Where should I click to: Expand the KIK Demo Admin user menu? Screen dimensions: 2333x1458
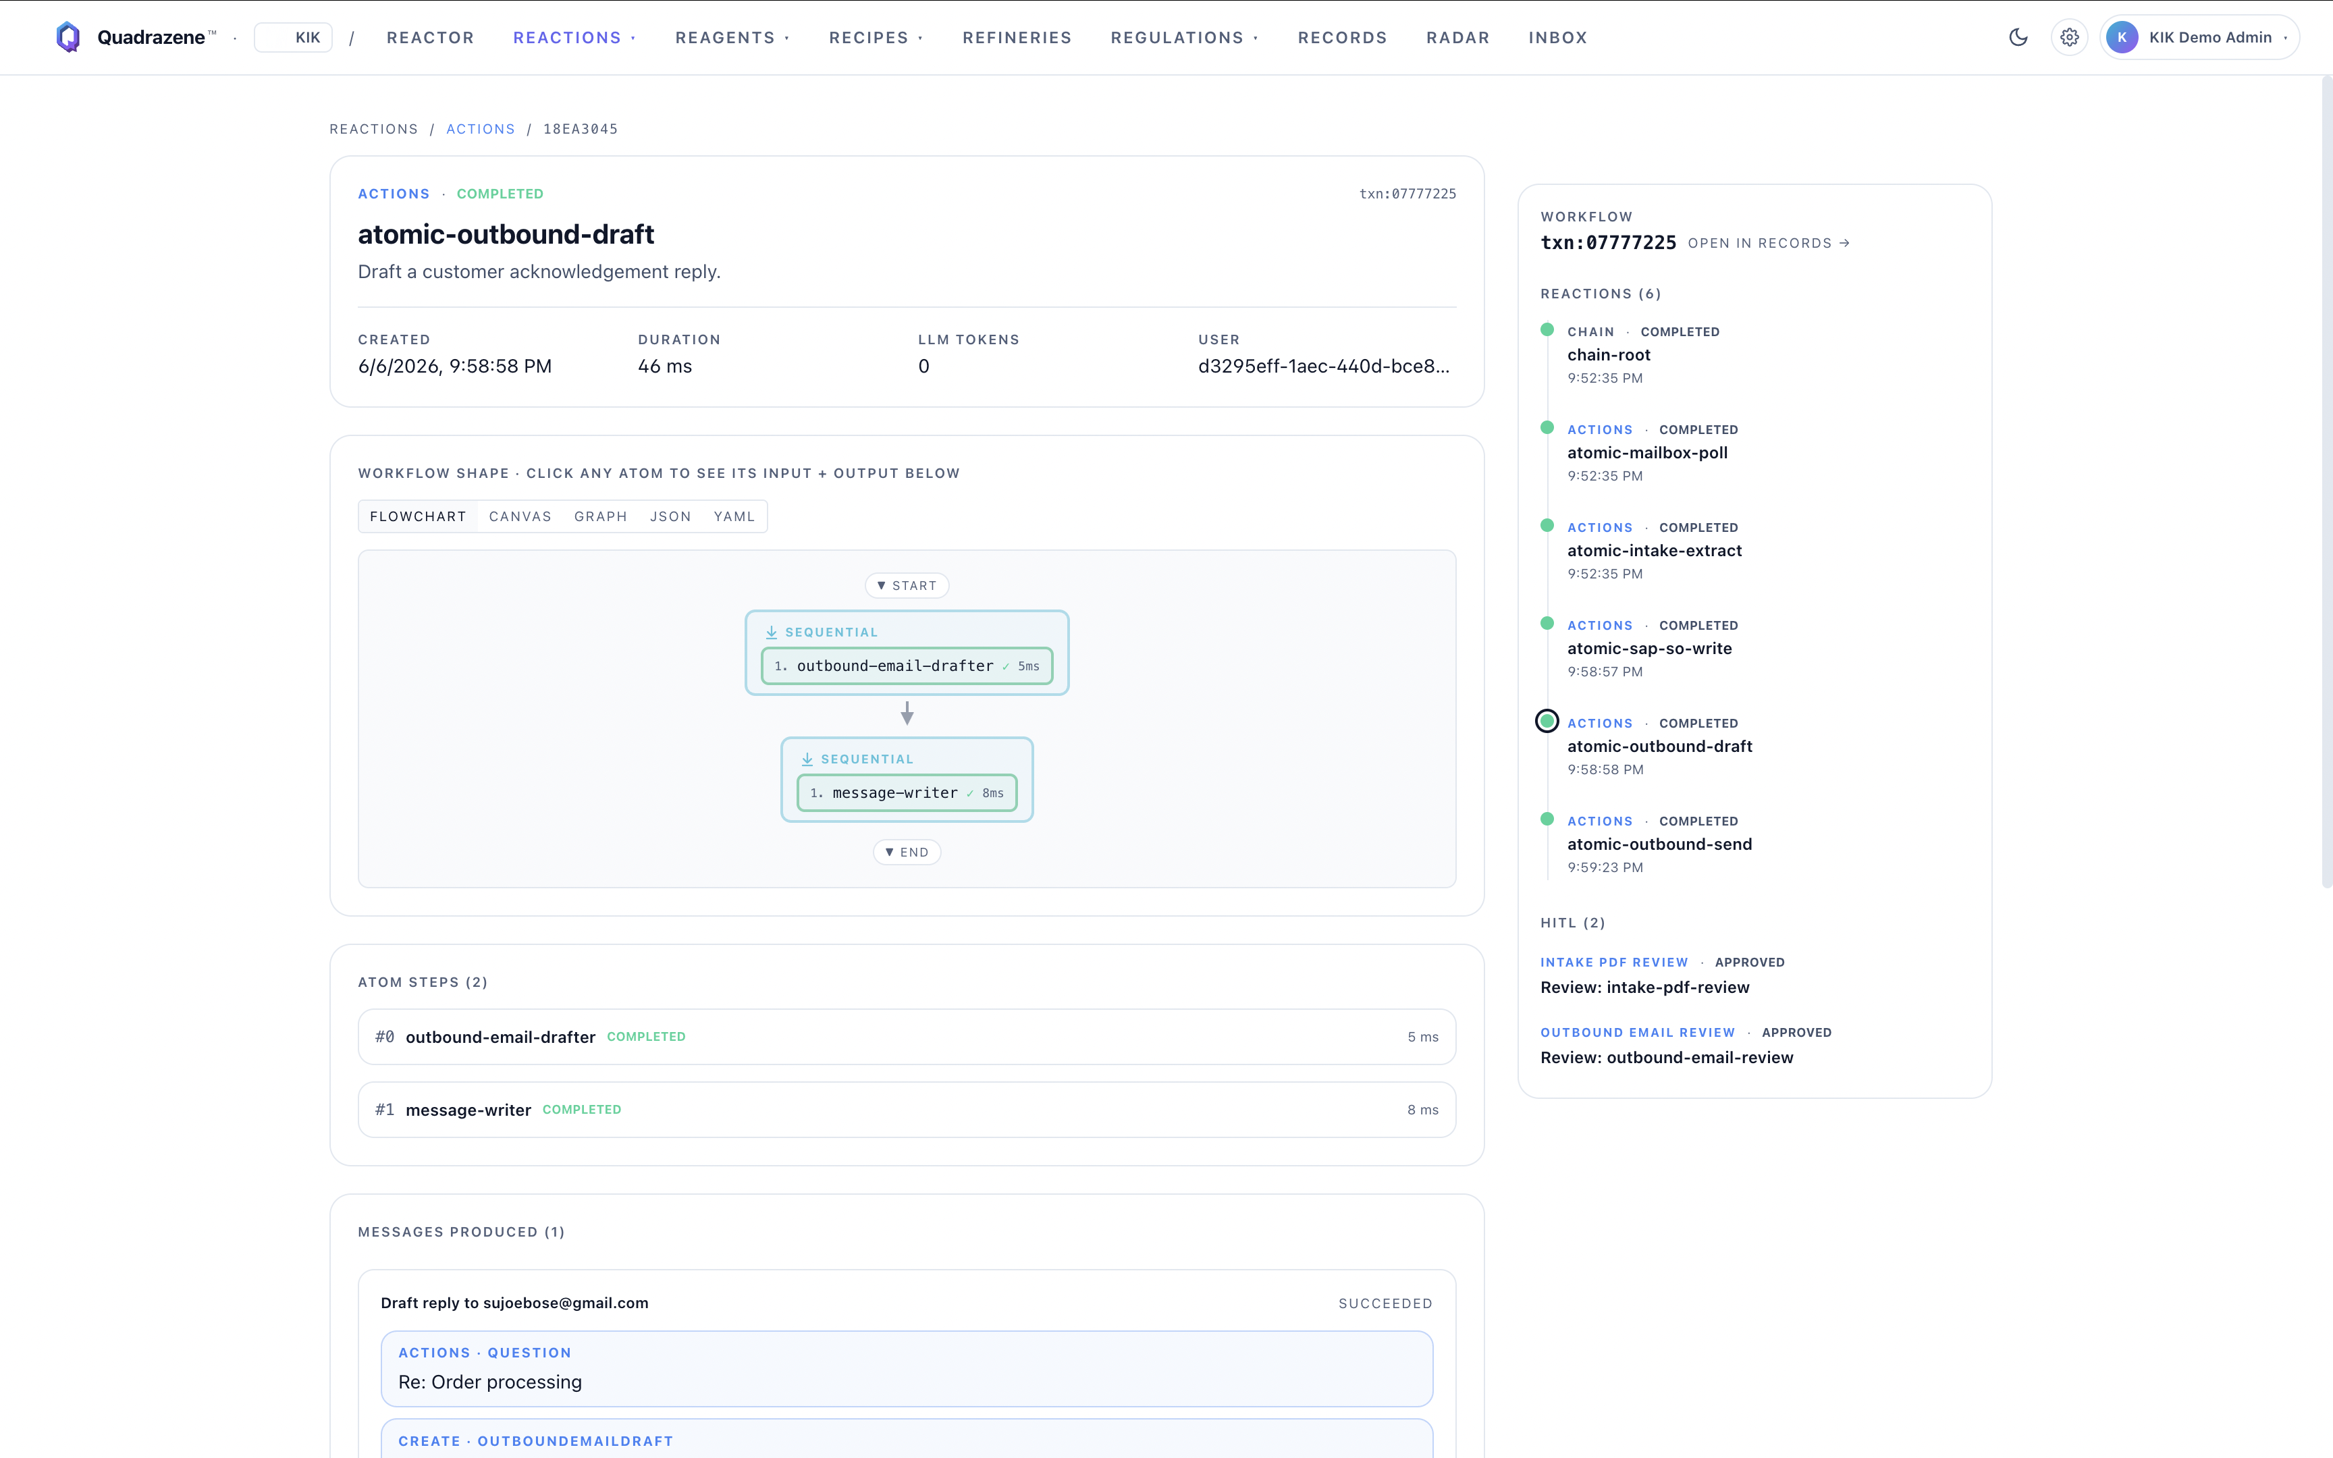click(x=2199, y=38)
